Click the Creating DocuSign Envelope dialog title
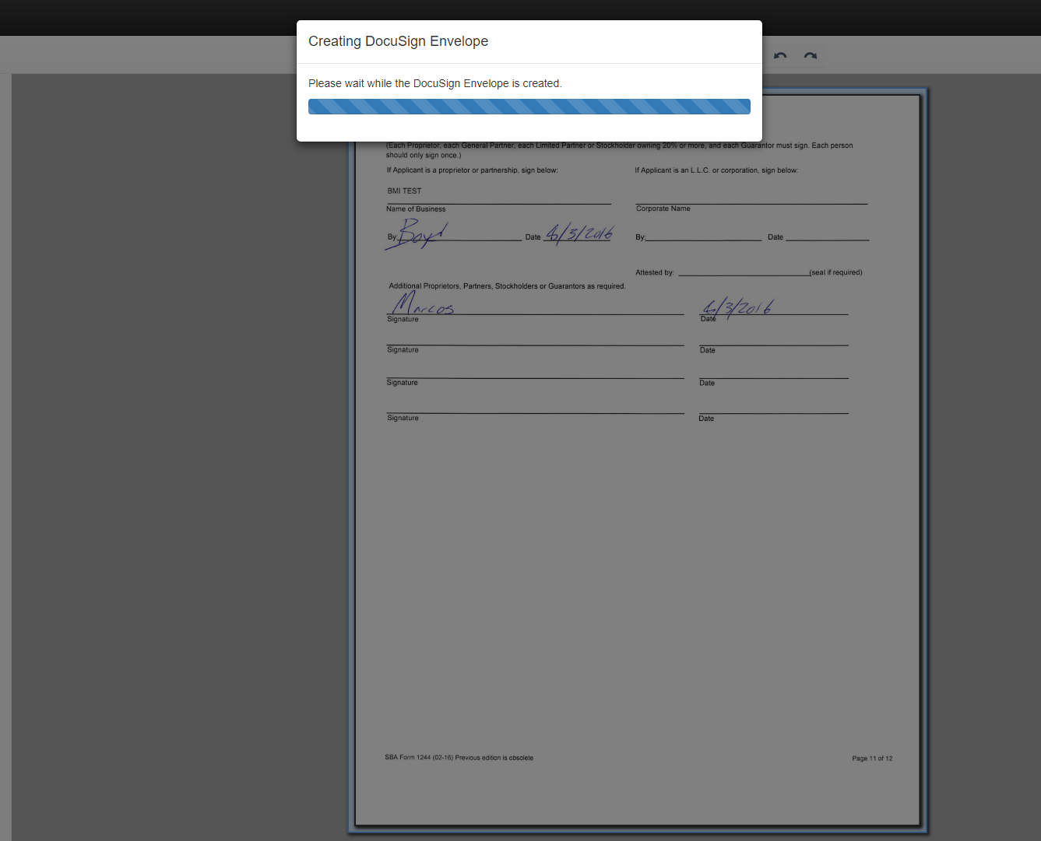Image resolution: width=1041 pixels, height=841 pixels. point(399,41)
